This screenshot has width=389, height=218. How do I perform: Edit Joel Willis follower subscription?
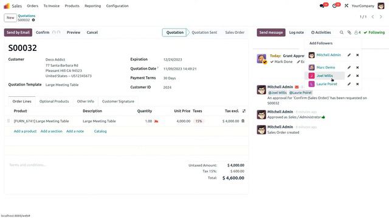(x=349, y=76)
